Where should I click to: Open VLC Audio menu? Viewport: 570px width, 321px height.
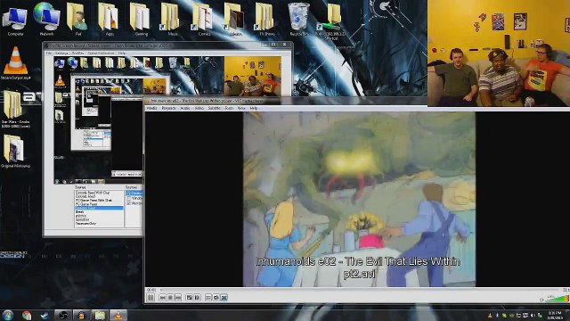pyautogui.click(x=185, y=109)
